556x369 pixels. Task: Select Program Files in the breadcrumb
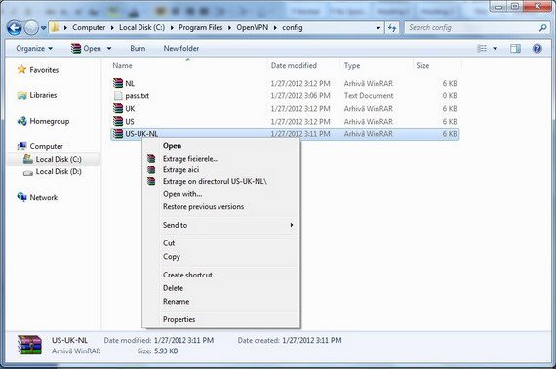pos(200,27)
